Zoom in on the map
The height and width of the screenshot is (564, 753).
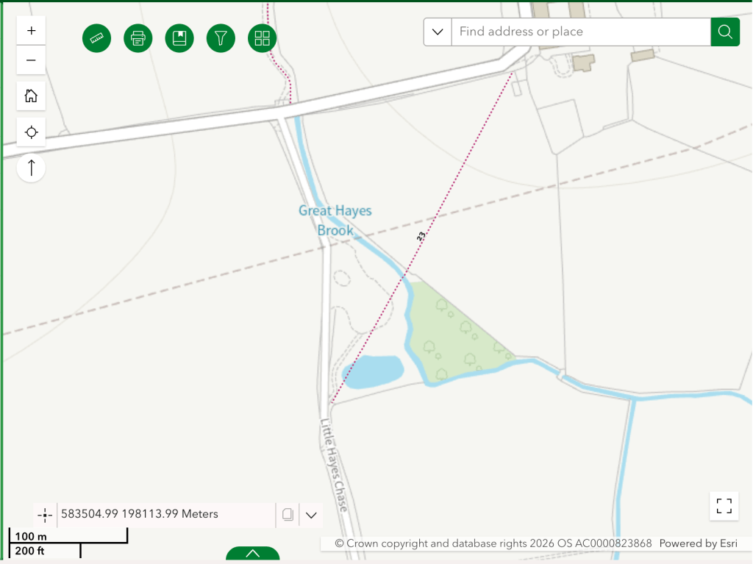pos(31,31)
